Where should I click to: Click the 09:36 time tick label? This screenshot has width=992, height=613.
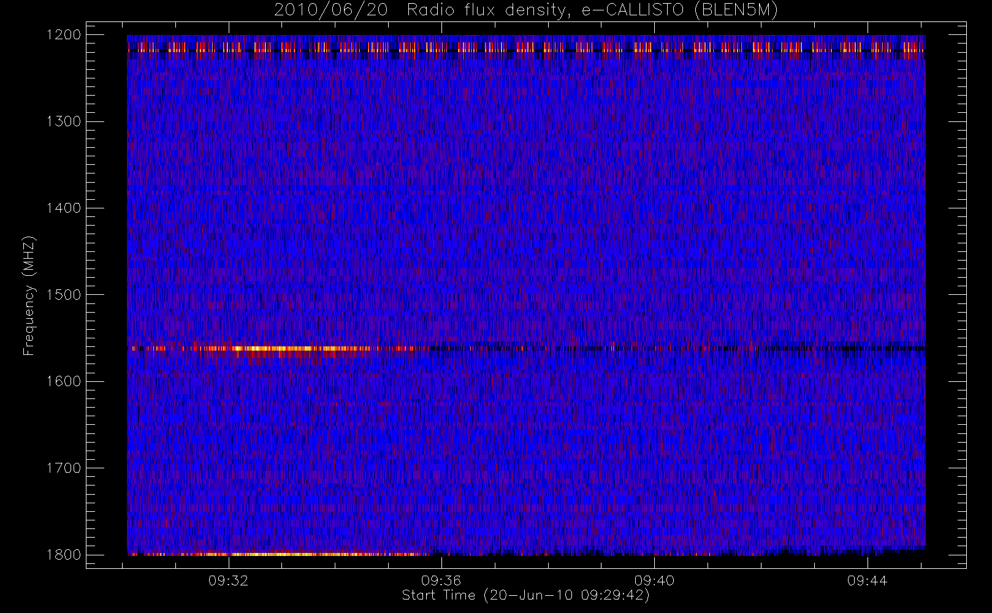click(x=441, y=581)
